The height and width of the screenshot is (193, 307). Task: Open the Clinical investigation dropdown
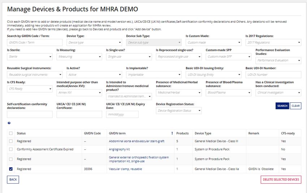tap(278, 92)
